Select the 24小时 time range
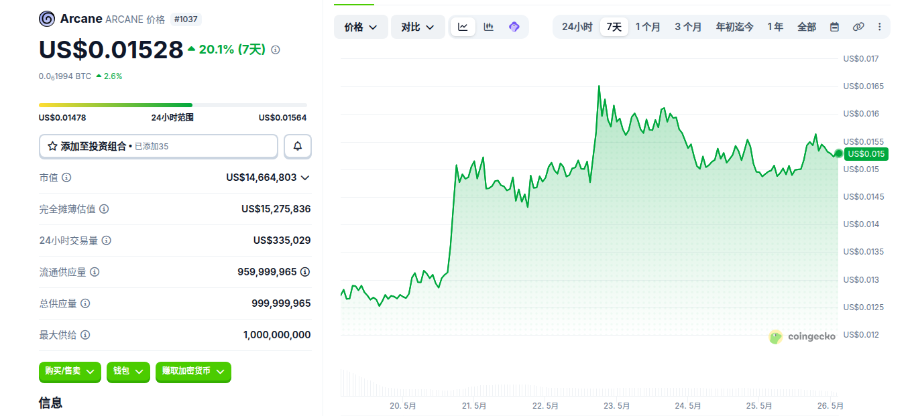 click(x=577, y=27)
